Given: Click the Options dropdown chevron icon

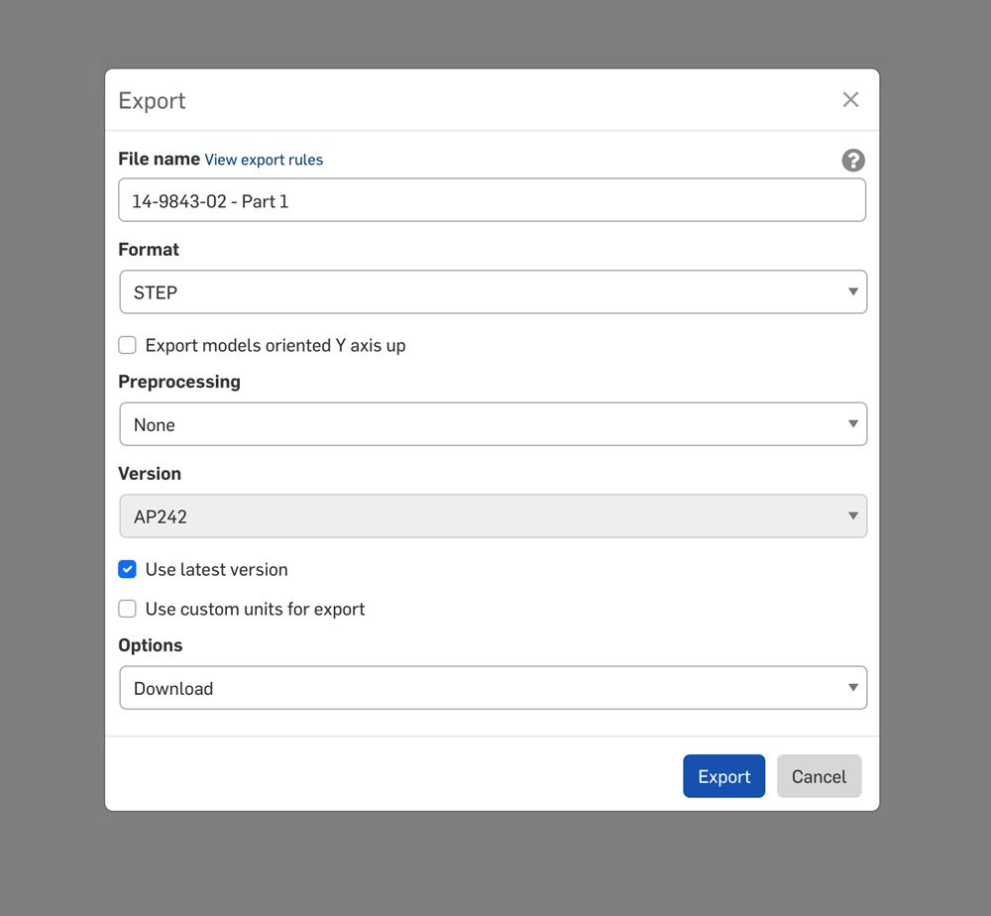Looking at the screenshot, I should 852,687.
